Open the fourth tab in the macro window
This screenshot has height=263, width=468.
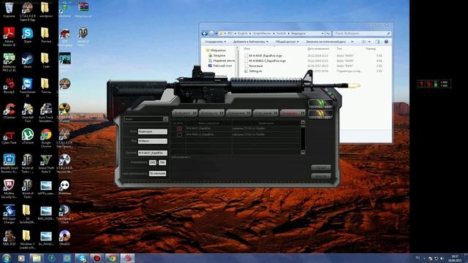pos(265,113)
